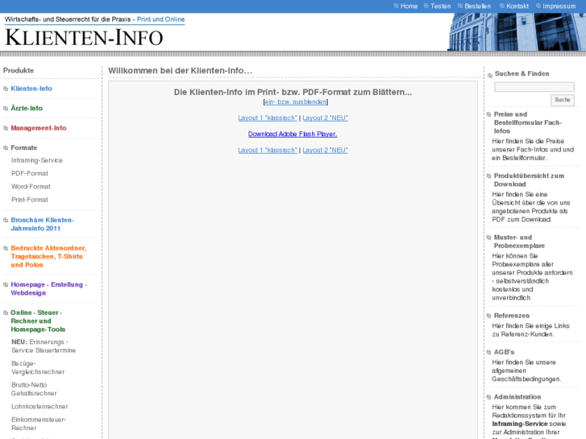This screenshot has height=439, width=586.
Task: Open lower Layout 1 "klassisch" link
Action: 268,150
